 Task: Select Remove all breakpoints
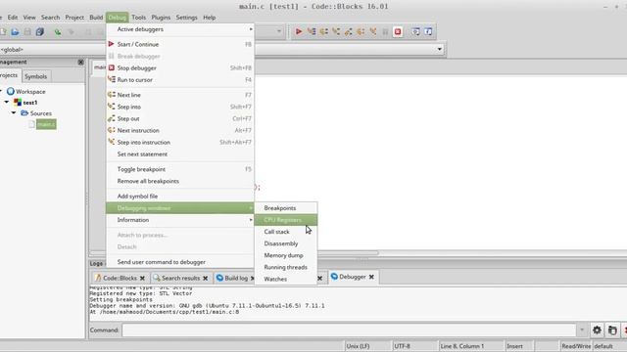(180, 181)
